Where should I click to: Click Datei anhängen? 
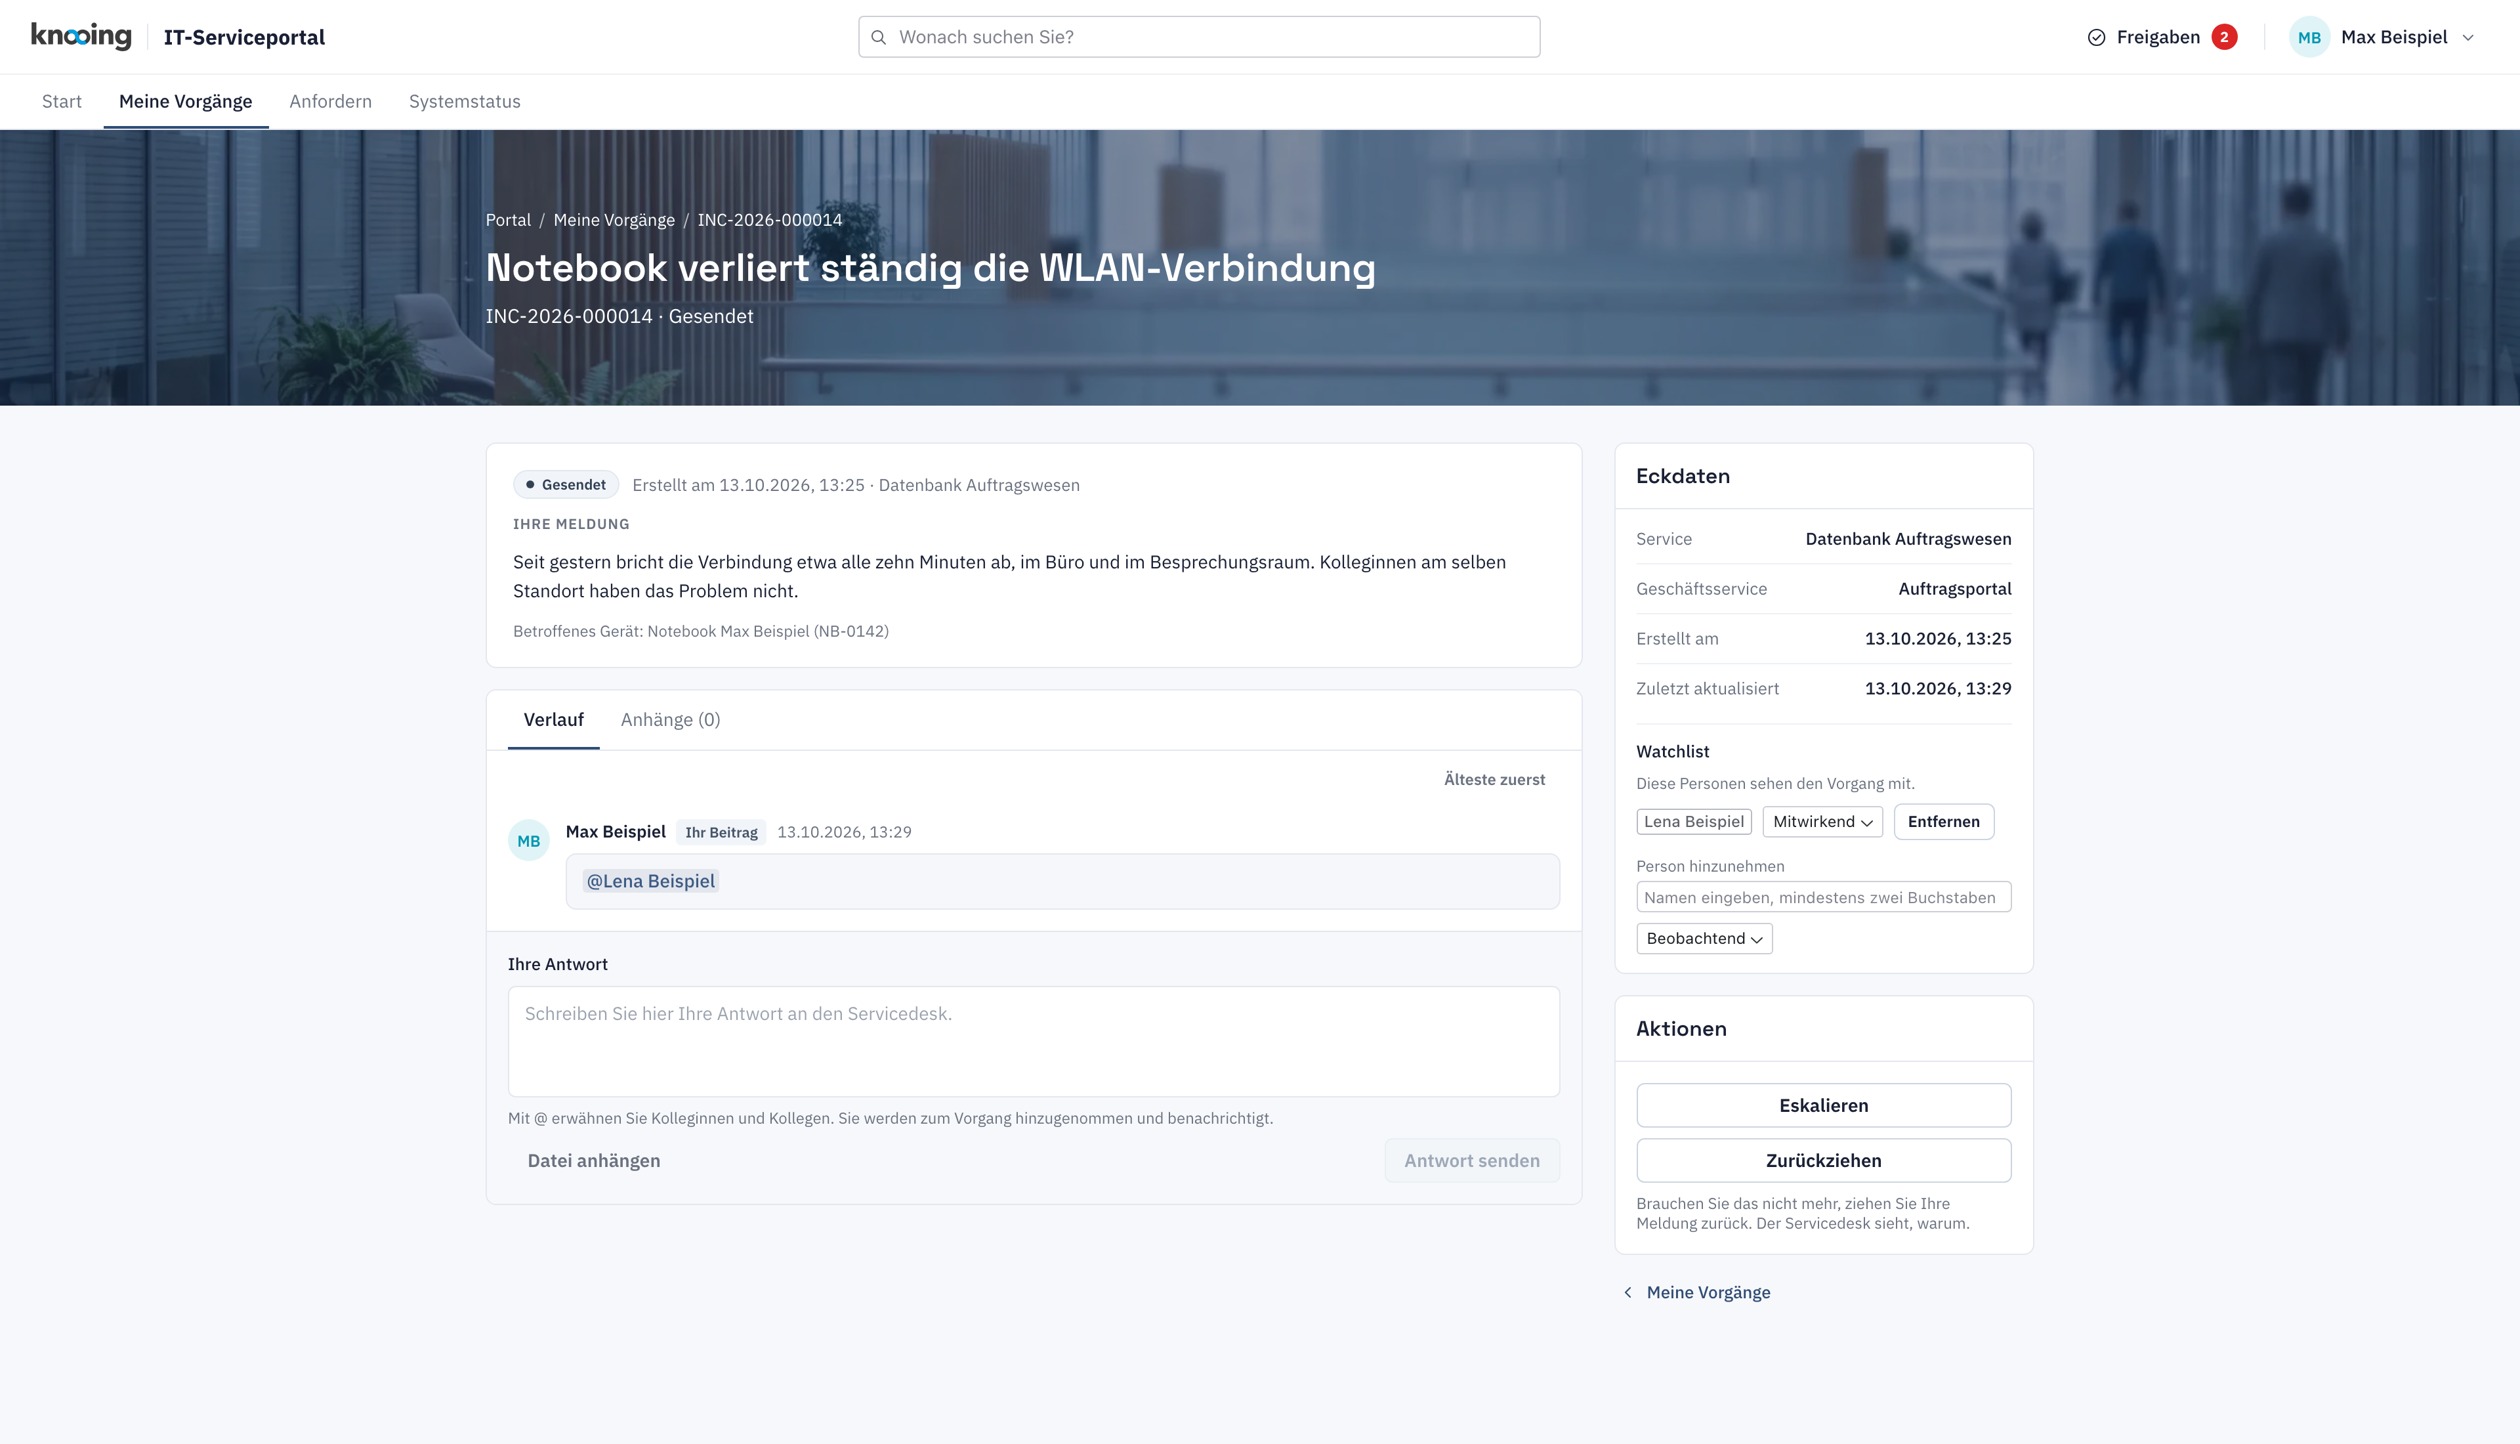pyautogui.click(x=594, y=1160)
